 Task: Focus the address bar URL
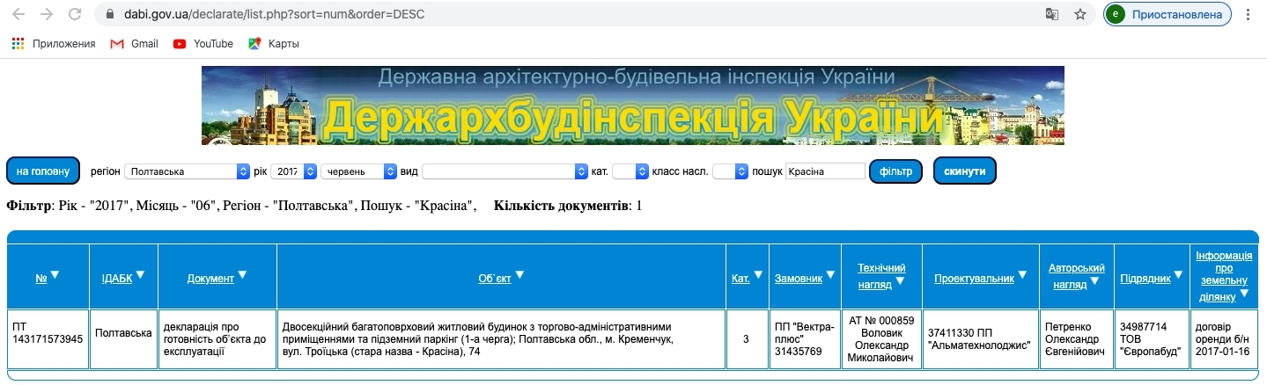click(x=276, y=14)
